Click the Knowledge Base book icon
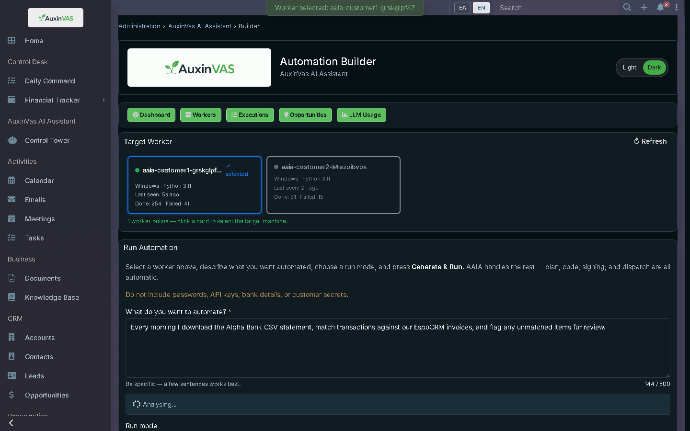 point(11,297)
